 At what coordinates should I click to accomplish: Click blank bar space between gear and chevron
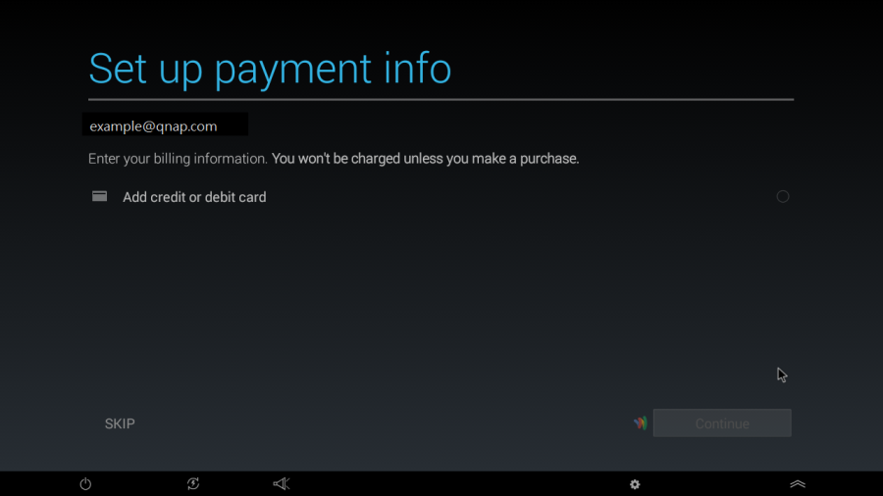point(716,484)
